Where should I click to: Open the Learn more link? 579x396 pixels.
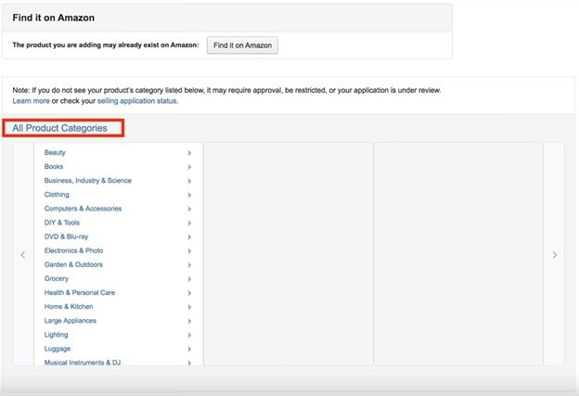[x=31, y=101]
